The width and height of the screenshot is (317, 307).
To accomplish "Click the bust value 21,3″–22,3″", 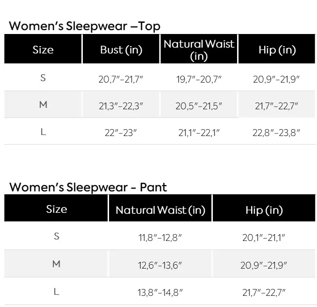I will [121, 106].
